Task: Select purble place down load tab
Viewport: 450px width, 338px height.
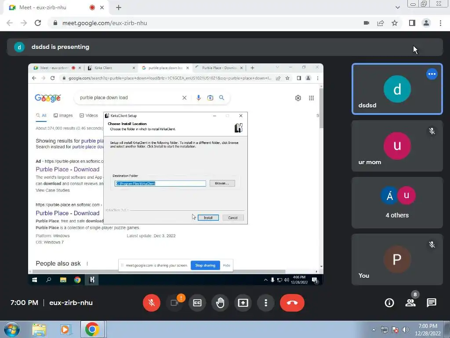Action: click(166, 68)
